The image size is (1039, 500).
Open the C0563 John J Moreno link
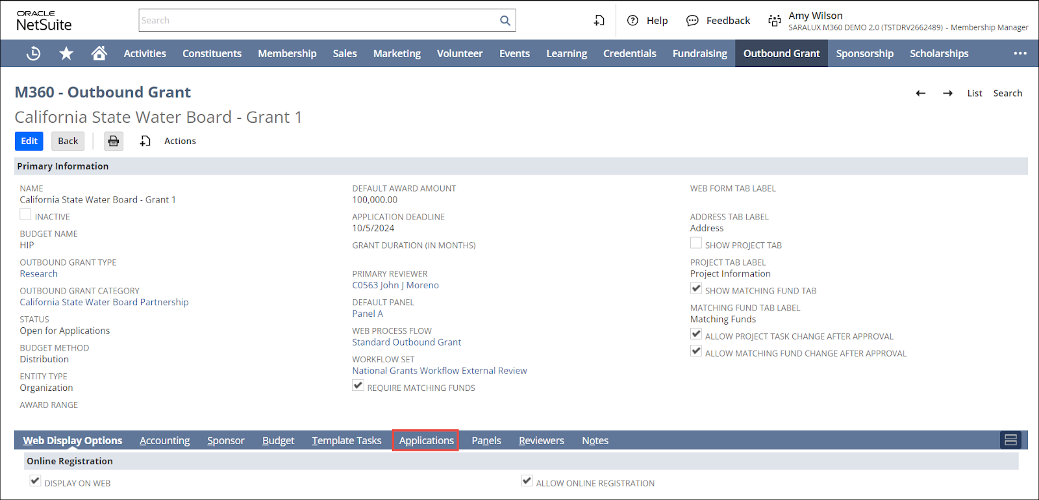coord(395,285)
